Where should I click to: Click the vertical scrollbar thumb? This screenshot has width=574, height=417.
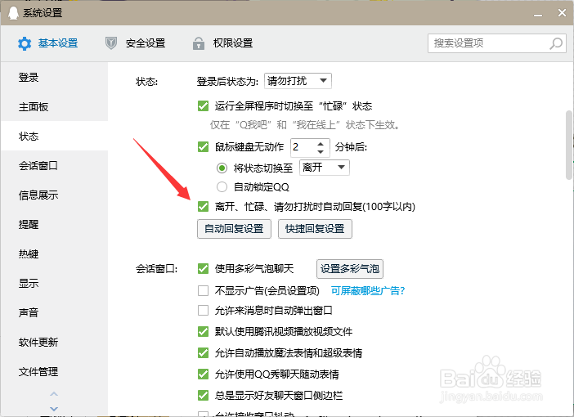point(569,145)
